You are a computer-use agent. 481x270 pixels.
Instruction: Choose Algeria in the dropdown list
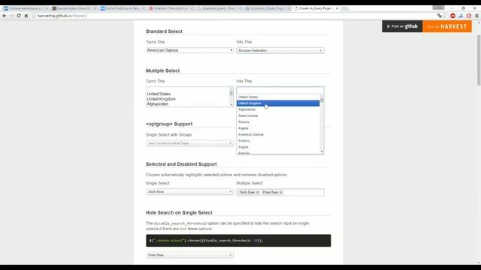(x=278, y=128)
